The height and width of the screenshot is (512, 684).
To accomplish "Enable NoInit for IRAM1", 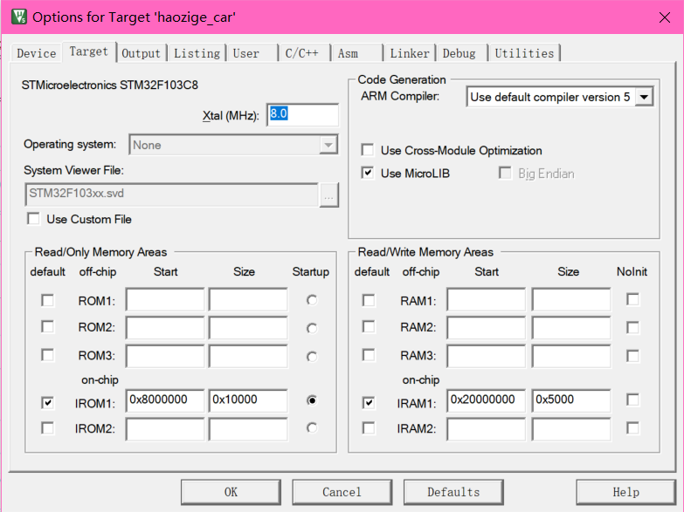I will tap(632, 399).
